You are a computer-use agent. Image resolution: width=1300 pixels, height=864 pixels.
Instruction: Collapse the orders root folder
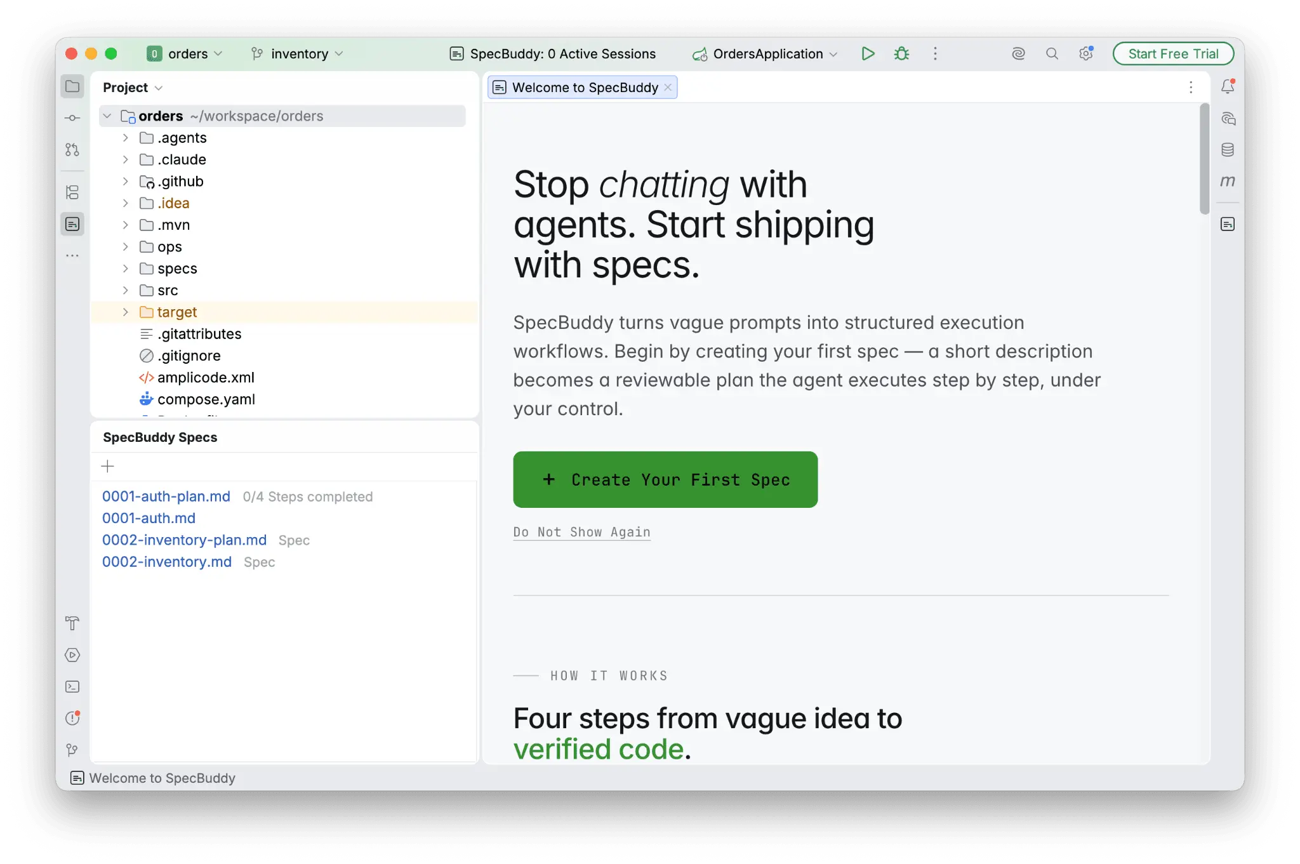tap(107, 116)
